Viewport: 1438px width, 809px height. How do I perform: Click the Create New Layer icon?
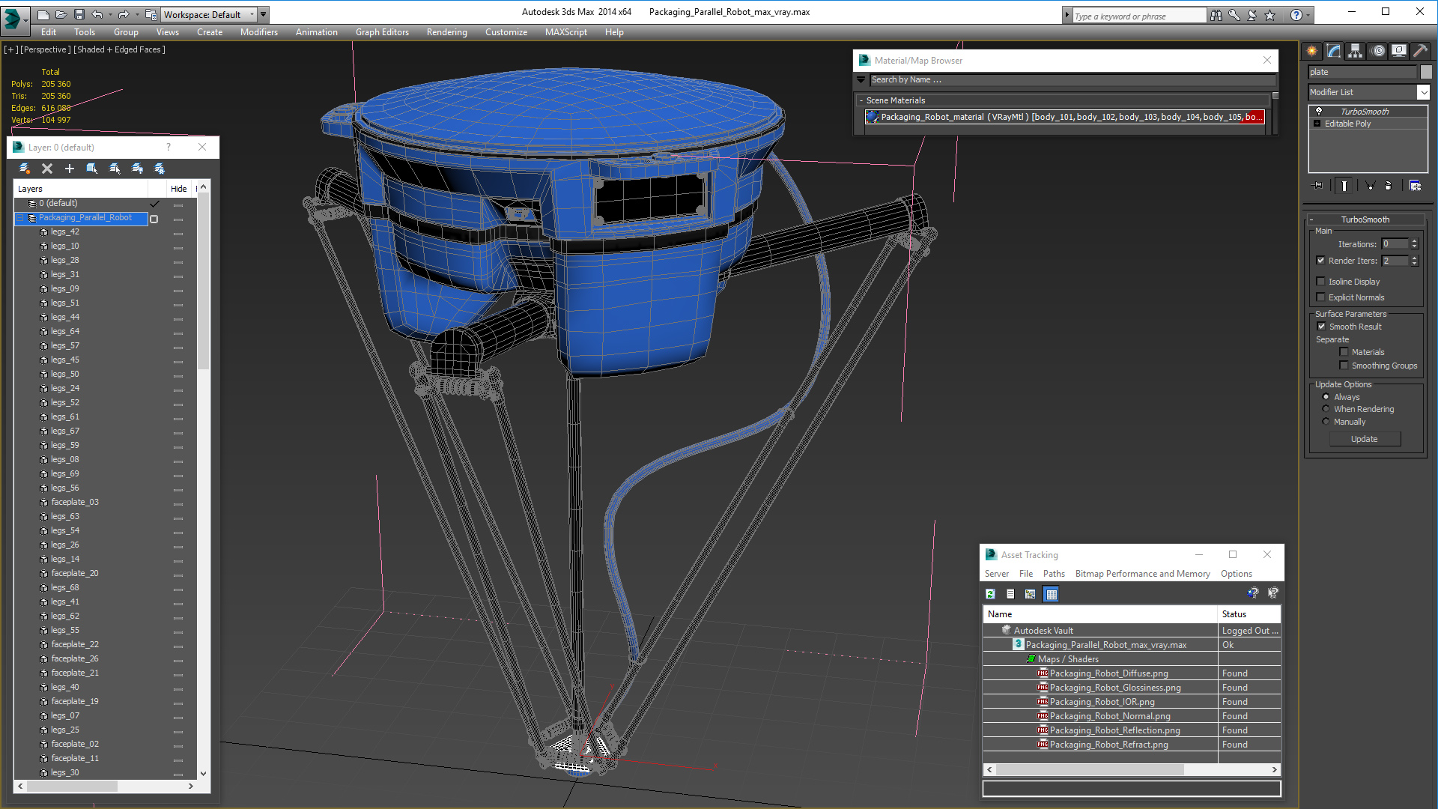(24, 169)
